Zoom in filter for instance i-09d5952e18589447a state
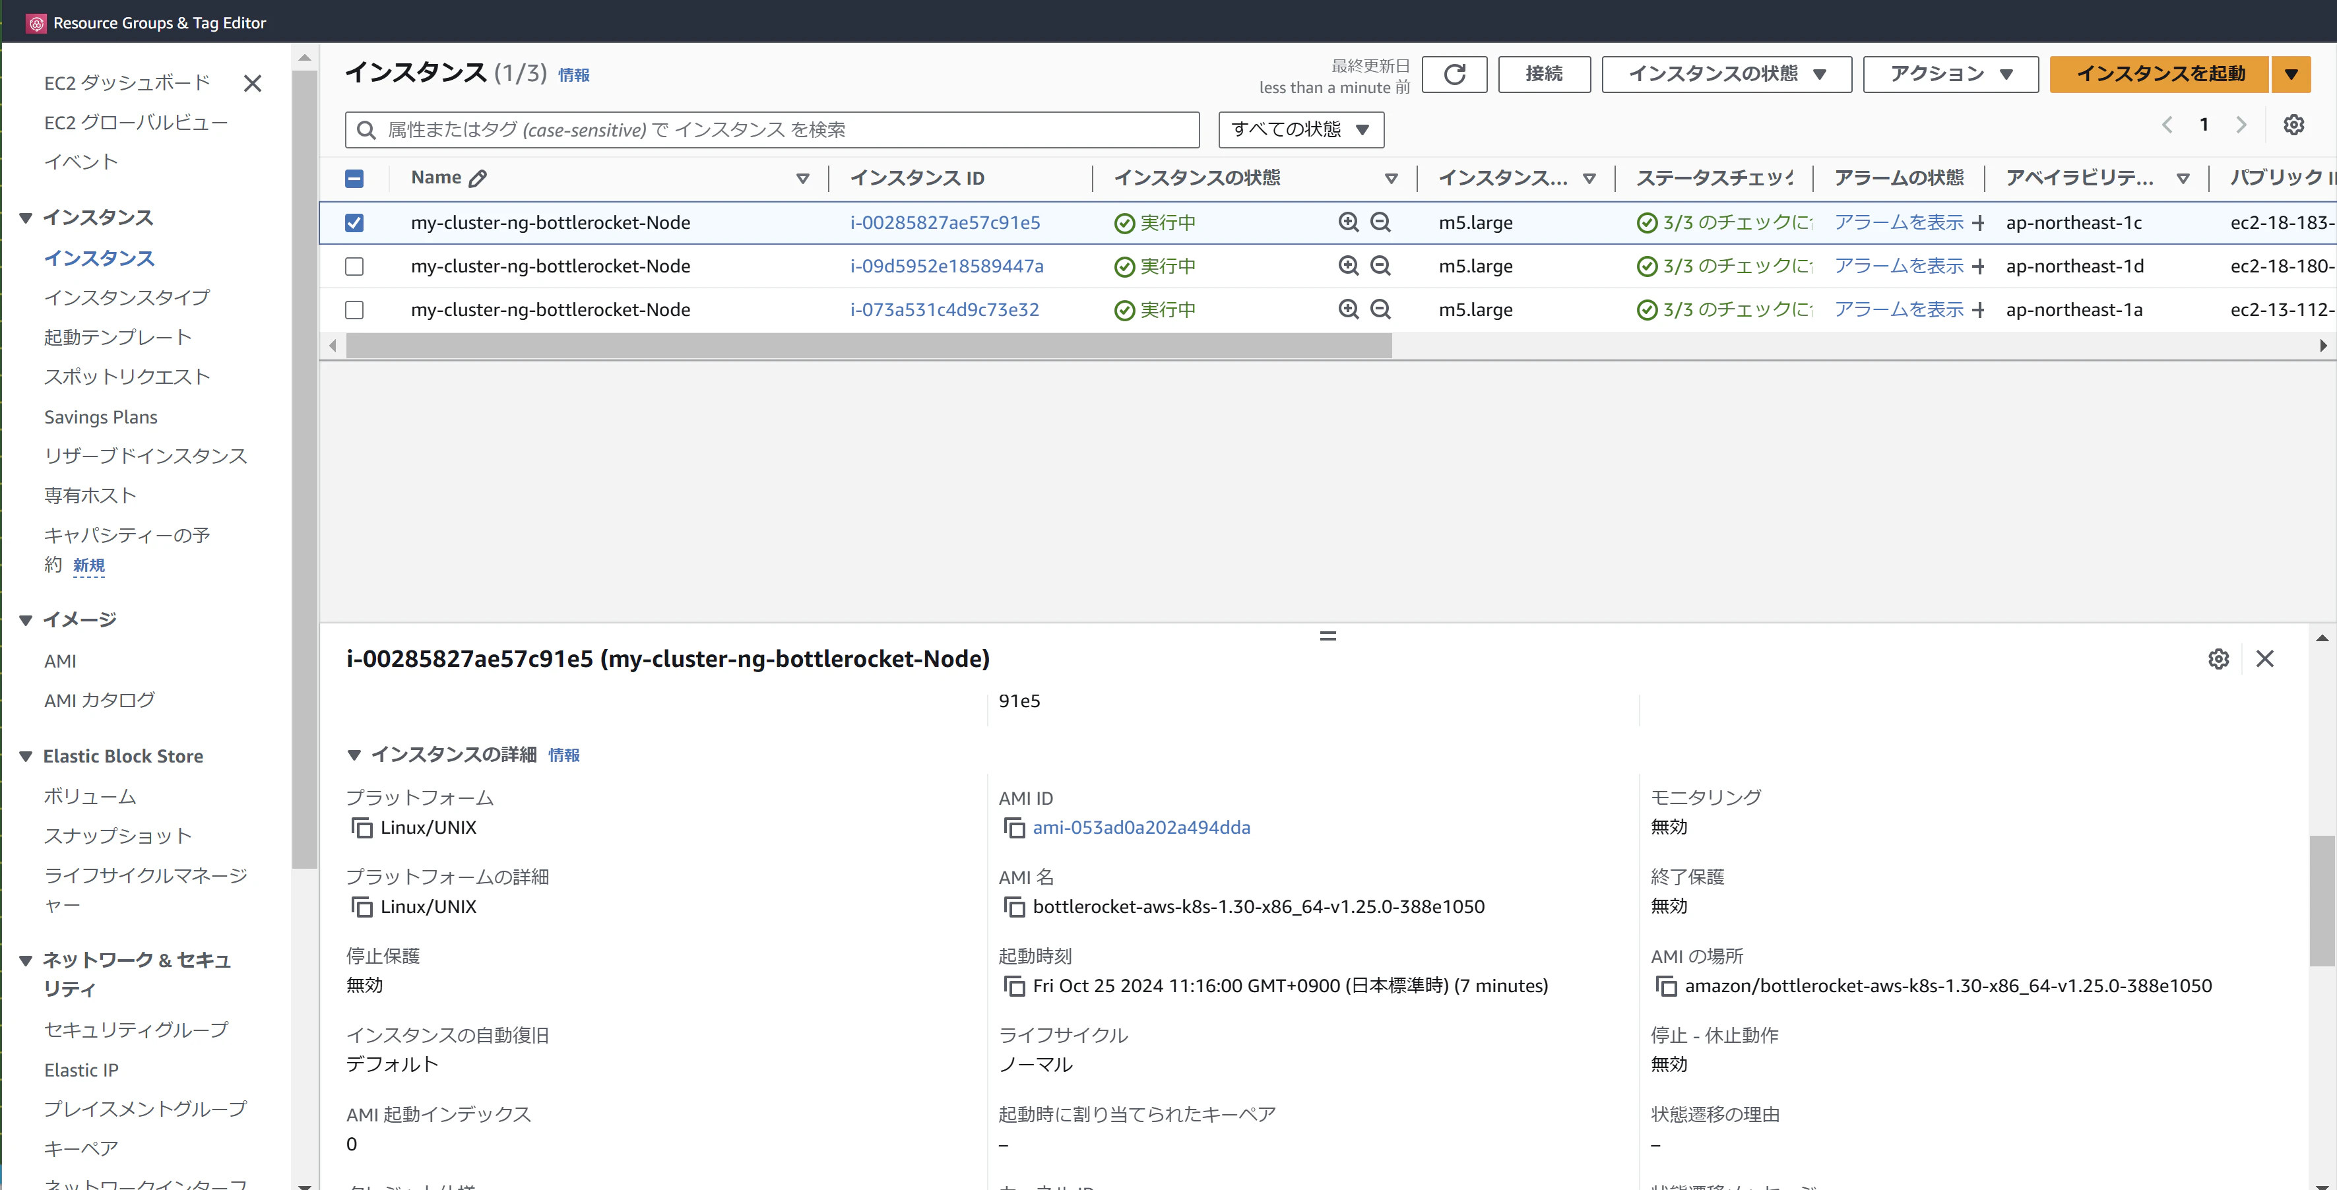The image size is (2337, 1190). pos(1348,266)
